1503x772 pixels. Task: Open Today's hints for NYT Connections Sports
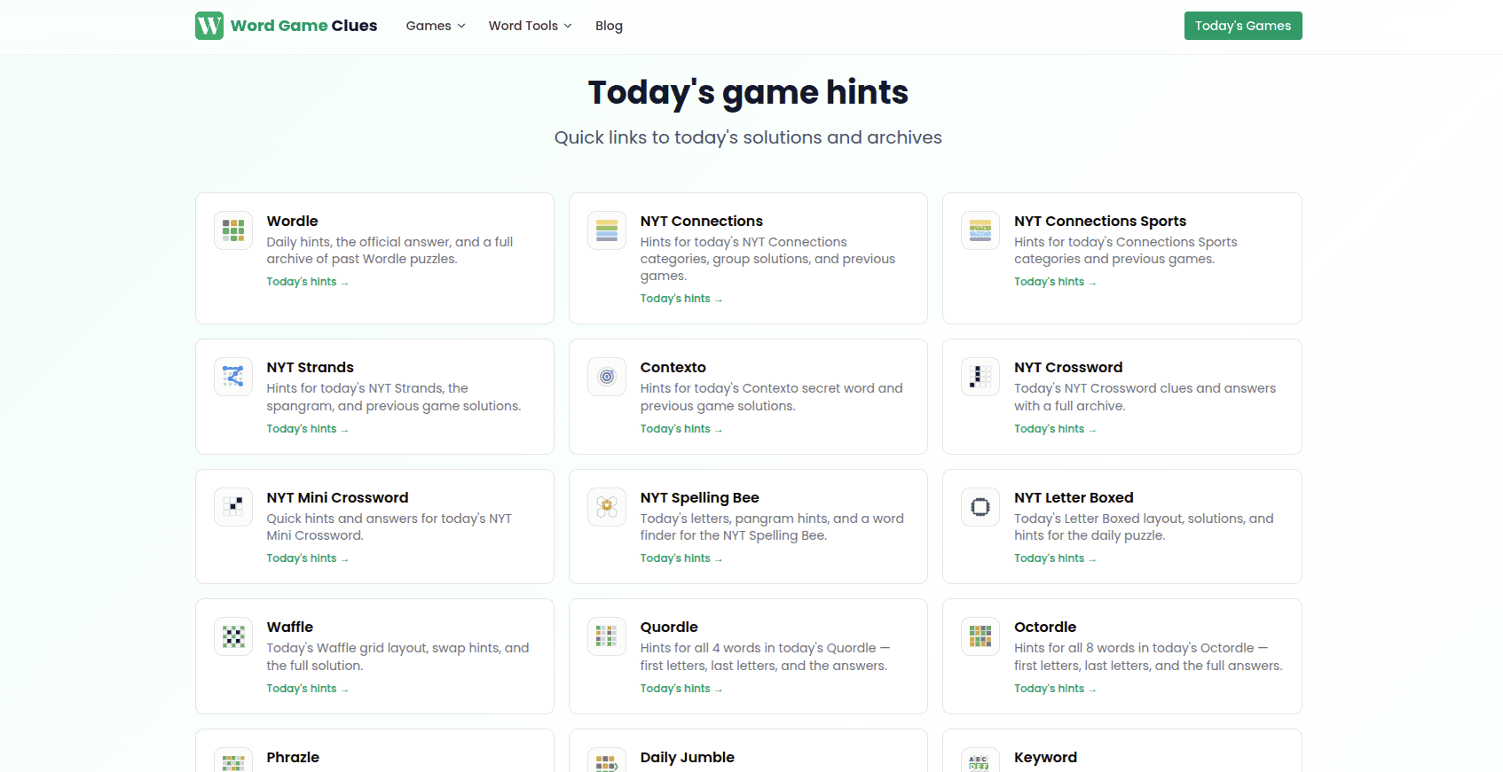click(x=1055, y=282)
